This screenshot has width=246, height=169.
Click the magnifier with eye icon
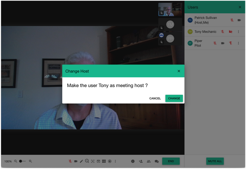click(x=87, y=161)
